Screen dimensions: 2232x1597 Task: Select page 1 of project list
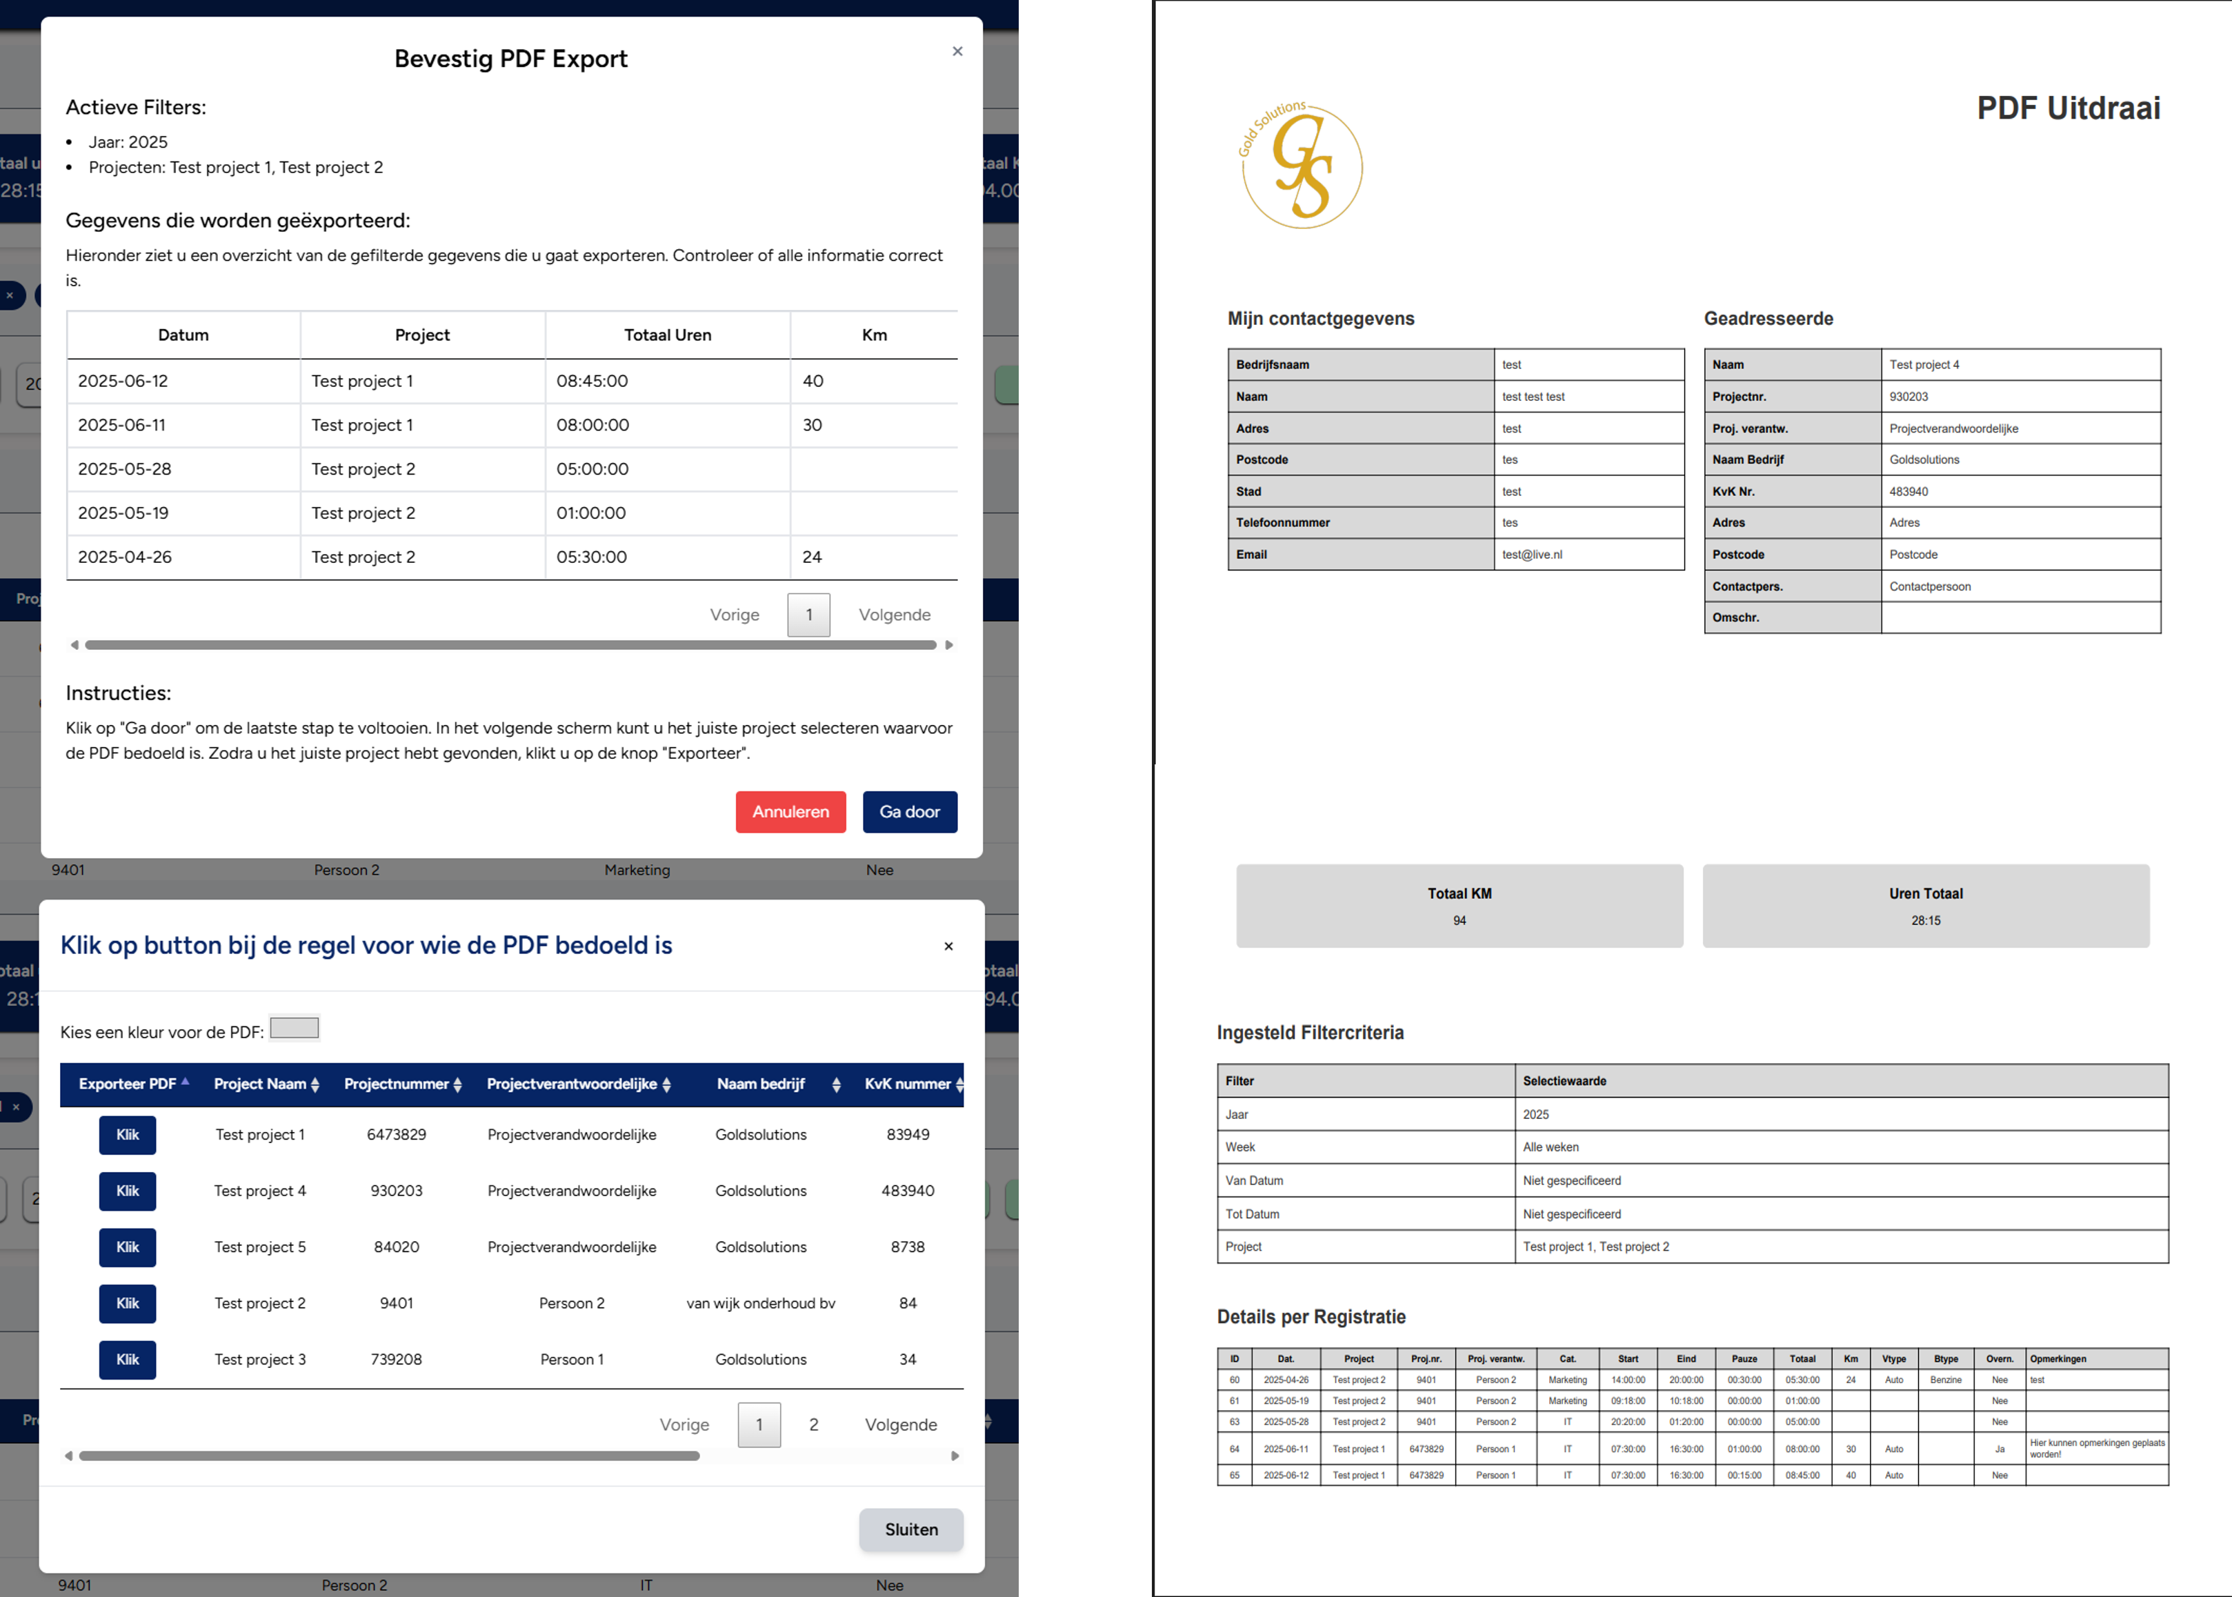[759, 1425]
